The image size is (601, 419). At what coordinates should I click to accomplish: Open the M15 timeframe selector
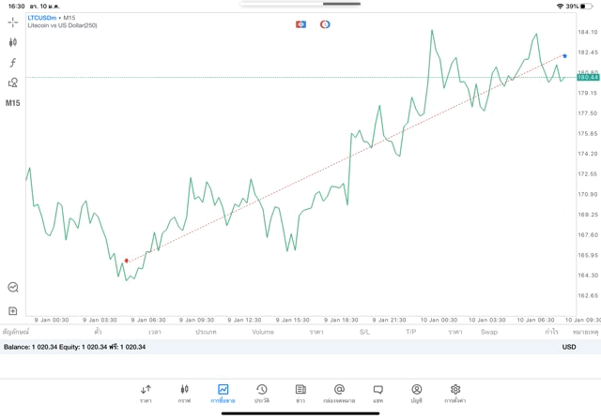[x=13, y=103]
